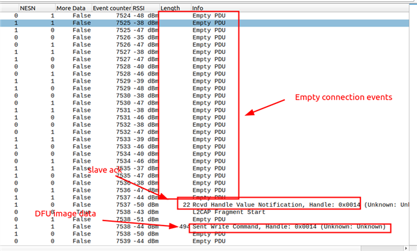Viewport: 417px width, 251px height.
Task: Sort by the More Data column header
Action: click(74, 8)
